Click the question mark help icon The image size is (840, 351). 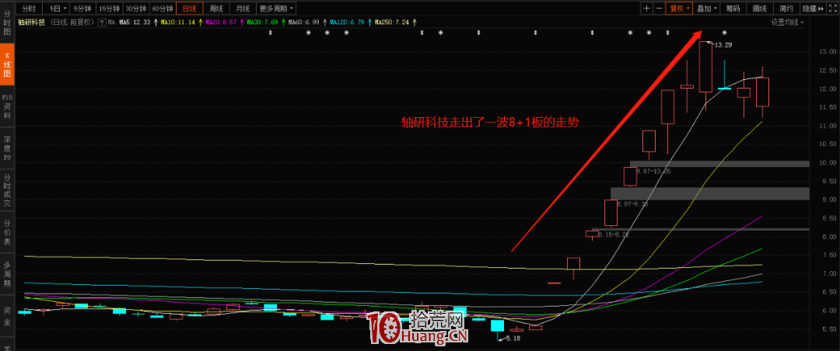tap(103, 23)
